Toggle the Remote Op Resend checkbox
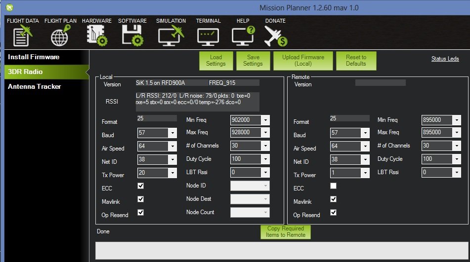The image size is (470, 262). pos(333,212)
